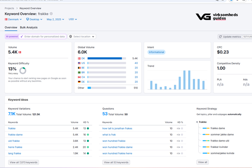The width and height of the screenshot is (252, 168).
Task: Click the Other volume bar
Action: pos(107,88)
